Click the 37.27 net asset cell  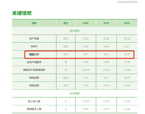click(x=127, y=46)
